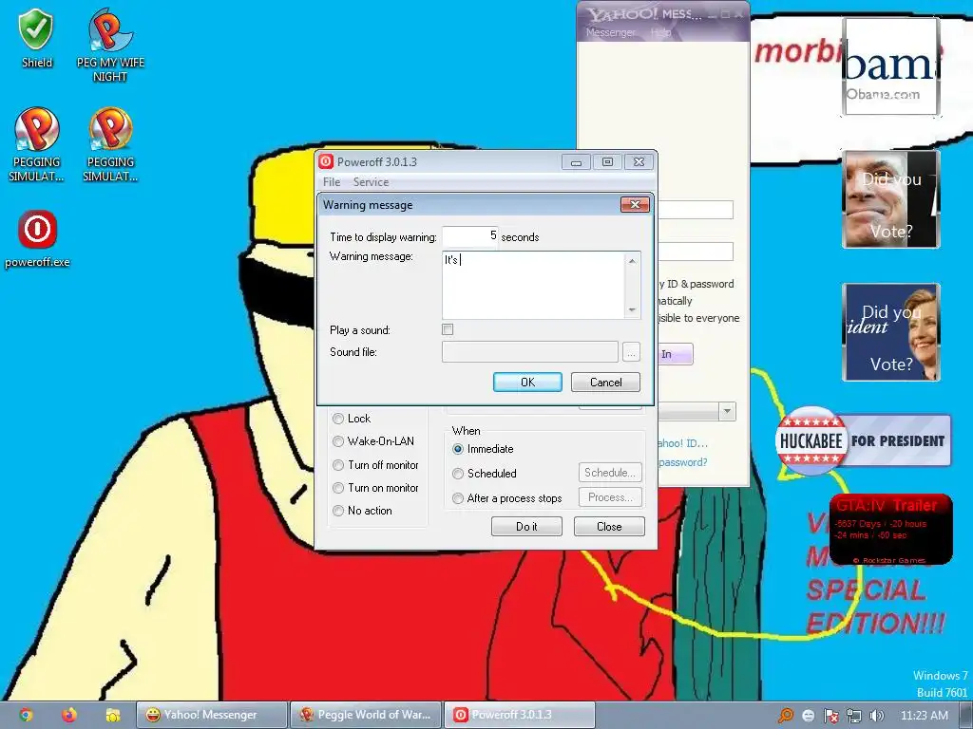Viewport: 973px width, 729px height.
Task: Launch Firefox from the taskbar
Action: 69,715
